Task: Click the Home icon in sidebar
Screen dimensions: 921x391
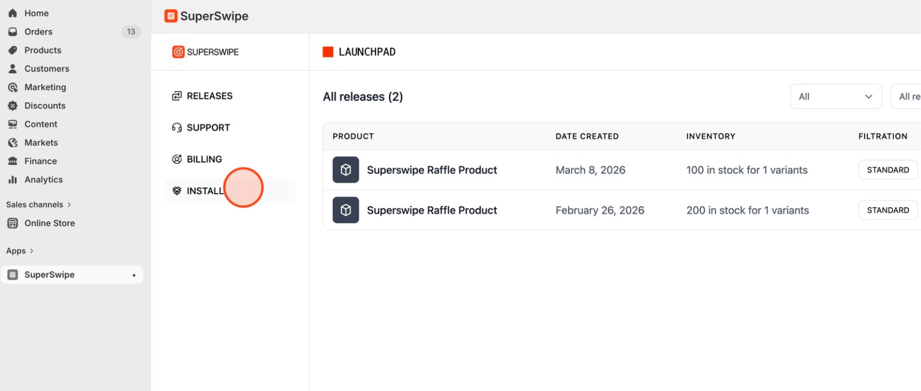Action: (12, 13)
